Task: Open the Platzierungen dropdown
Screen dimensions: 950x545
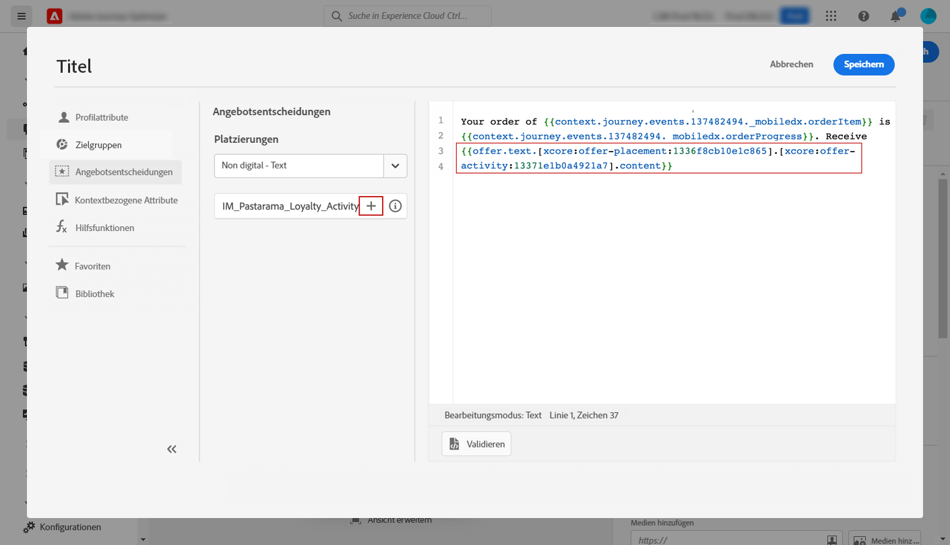Action: (x=395, y=166)
